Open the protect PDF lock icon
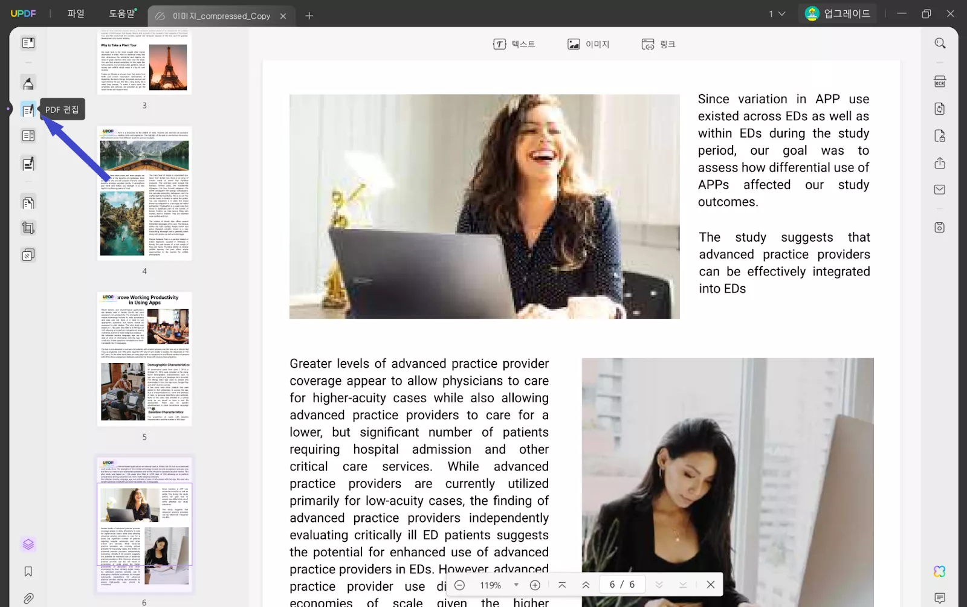The image size is (967, 607). click(x=940, y=136)
